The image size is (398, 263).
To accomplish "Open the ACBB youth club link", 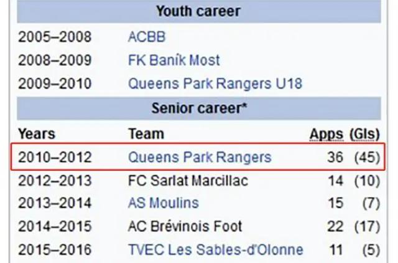I will (147, 37).
